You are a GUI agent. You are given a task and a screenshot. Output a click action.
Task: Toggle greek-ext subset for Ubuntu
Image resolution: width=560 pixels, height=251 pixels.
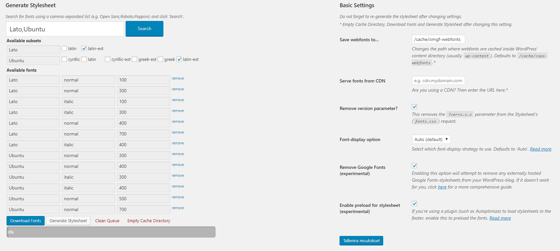tap(135, 60)
